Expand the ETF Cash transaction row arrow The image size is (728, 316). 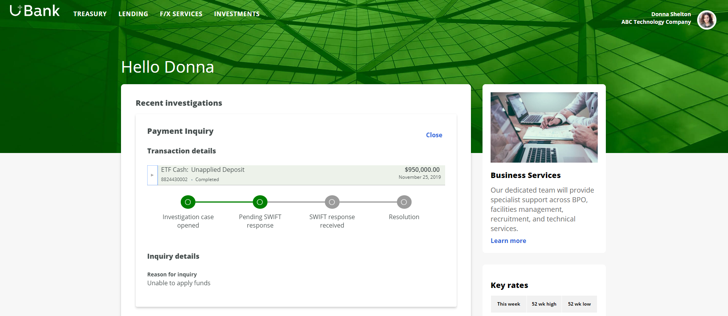point(152,175)
